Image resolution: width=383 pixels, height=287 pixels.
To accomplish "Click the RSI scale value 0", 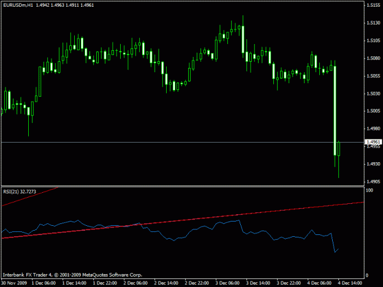I will (x=367, y=275).
